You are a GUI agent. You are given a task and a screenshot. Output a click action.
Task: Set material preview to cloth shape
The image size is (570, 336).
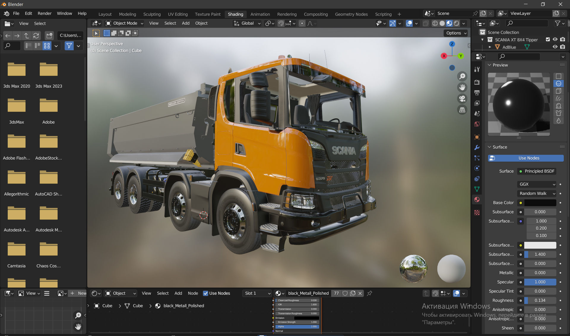tap(558, 113)
